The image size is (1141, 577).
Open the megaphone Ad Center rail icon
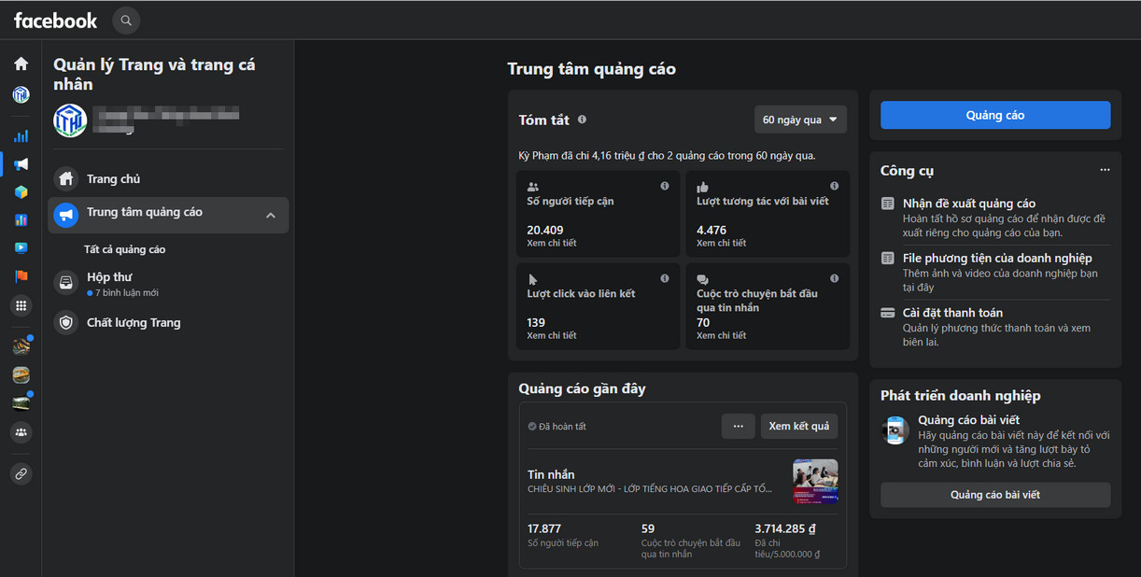point(21,164)
